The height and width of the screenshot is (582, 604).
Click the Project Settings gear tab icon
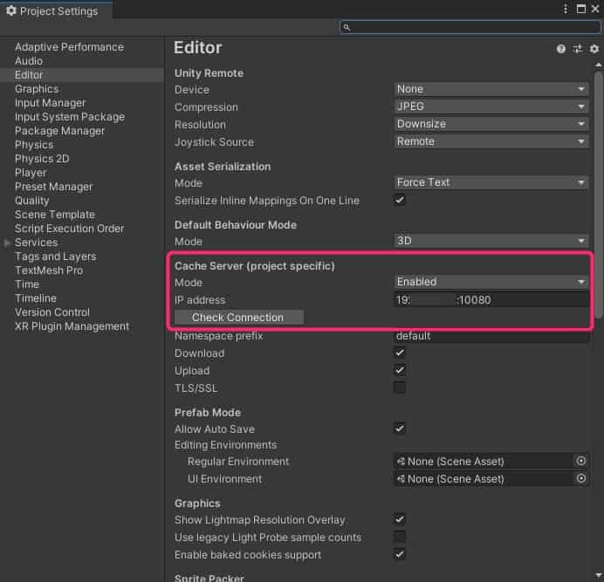click(x=10, y=11)
